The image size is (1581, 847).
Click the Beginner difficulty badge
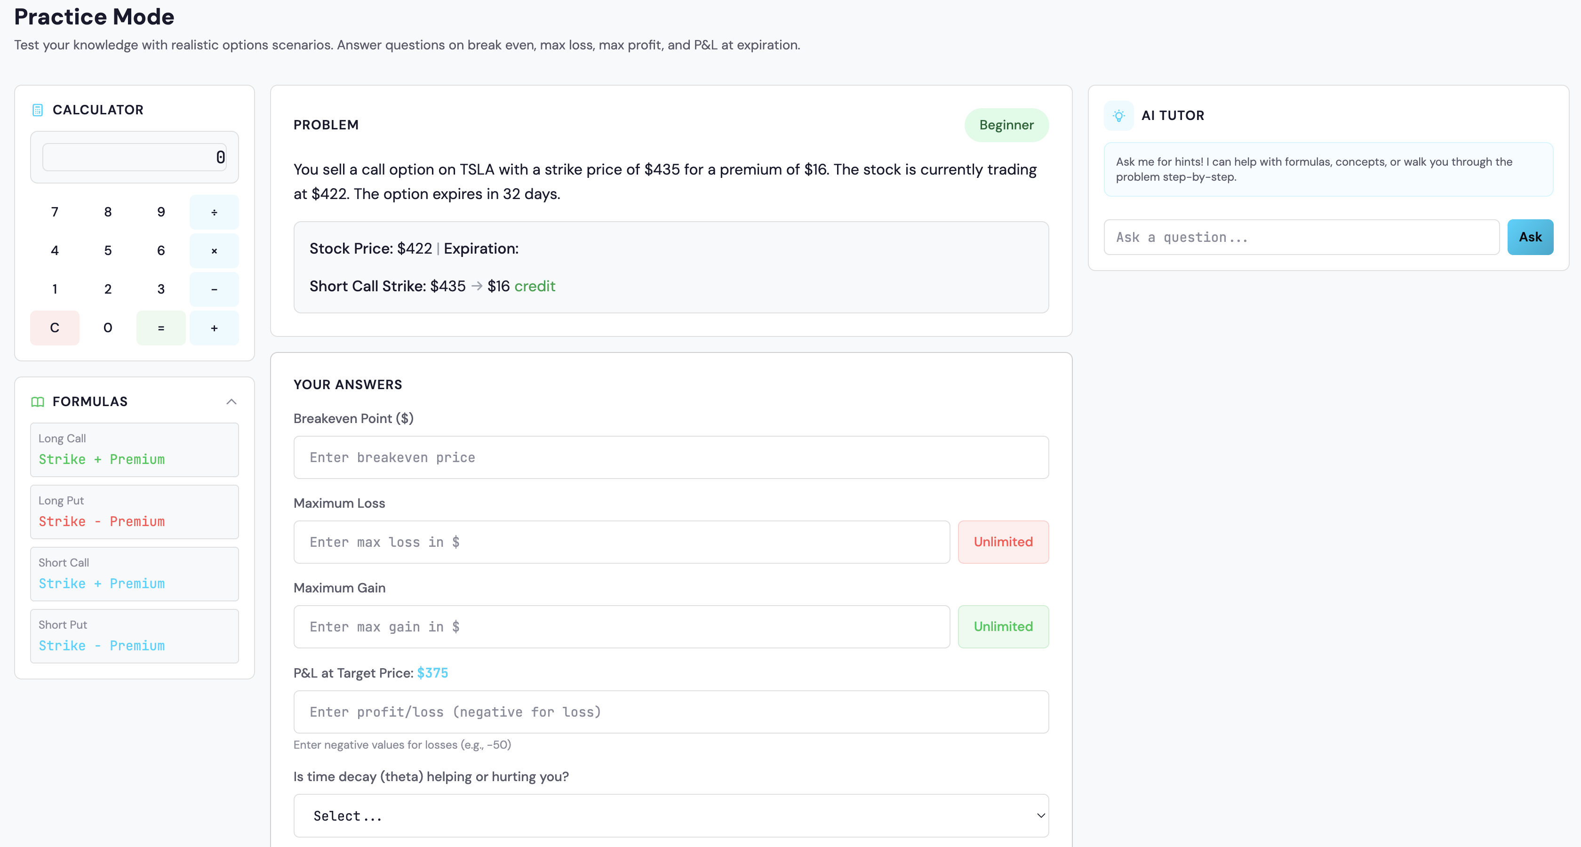point(1006,125)
